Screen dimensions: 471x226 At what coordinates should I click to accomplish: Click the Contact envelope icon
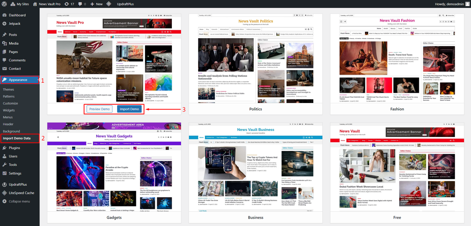pyautogui.click(x=4, y=69)
